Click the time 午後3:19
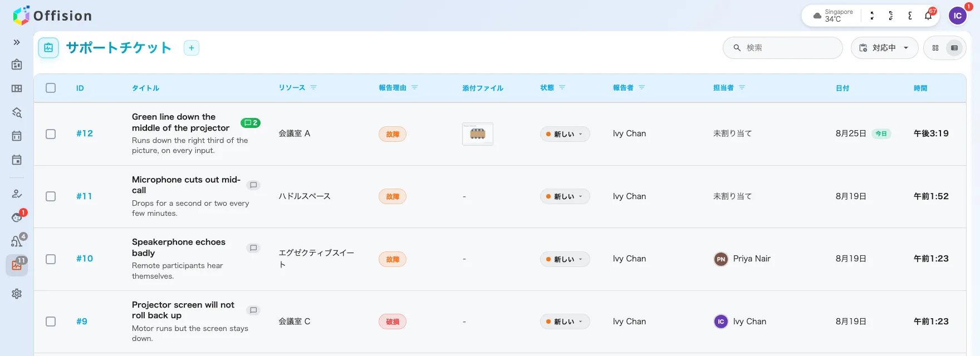 tap(931, 133)
